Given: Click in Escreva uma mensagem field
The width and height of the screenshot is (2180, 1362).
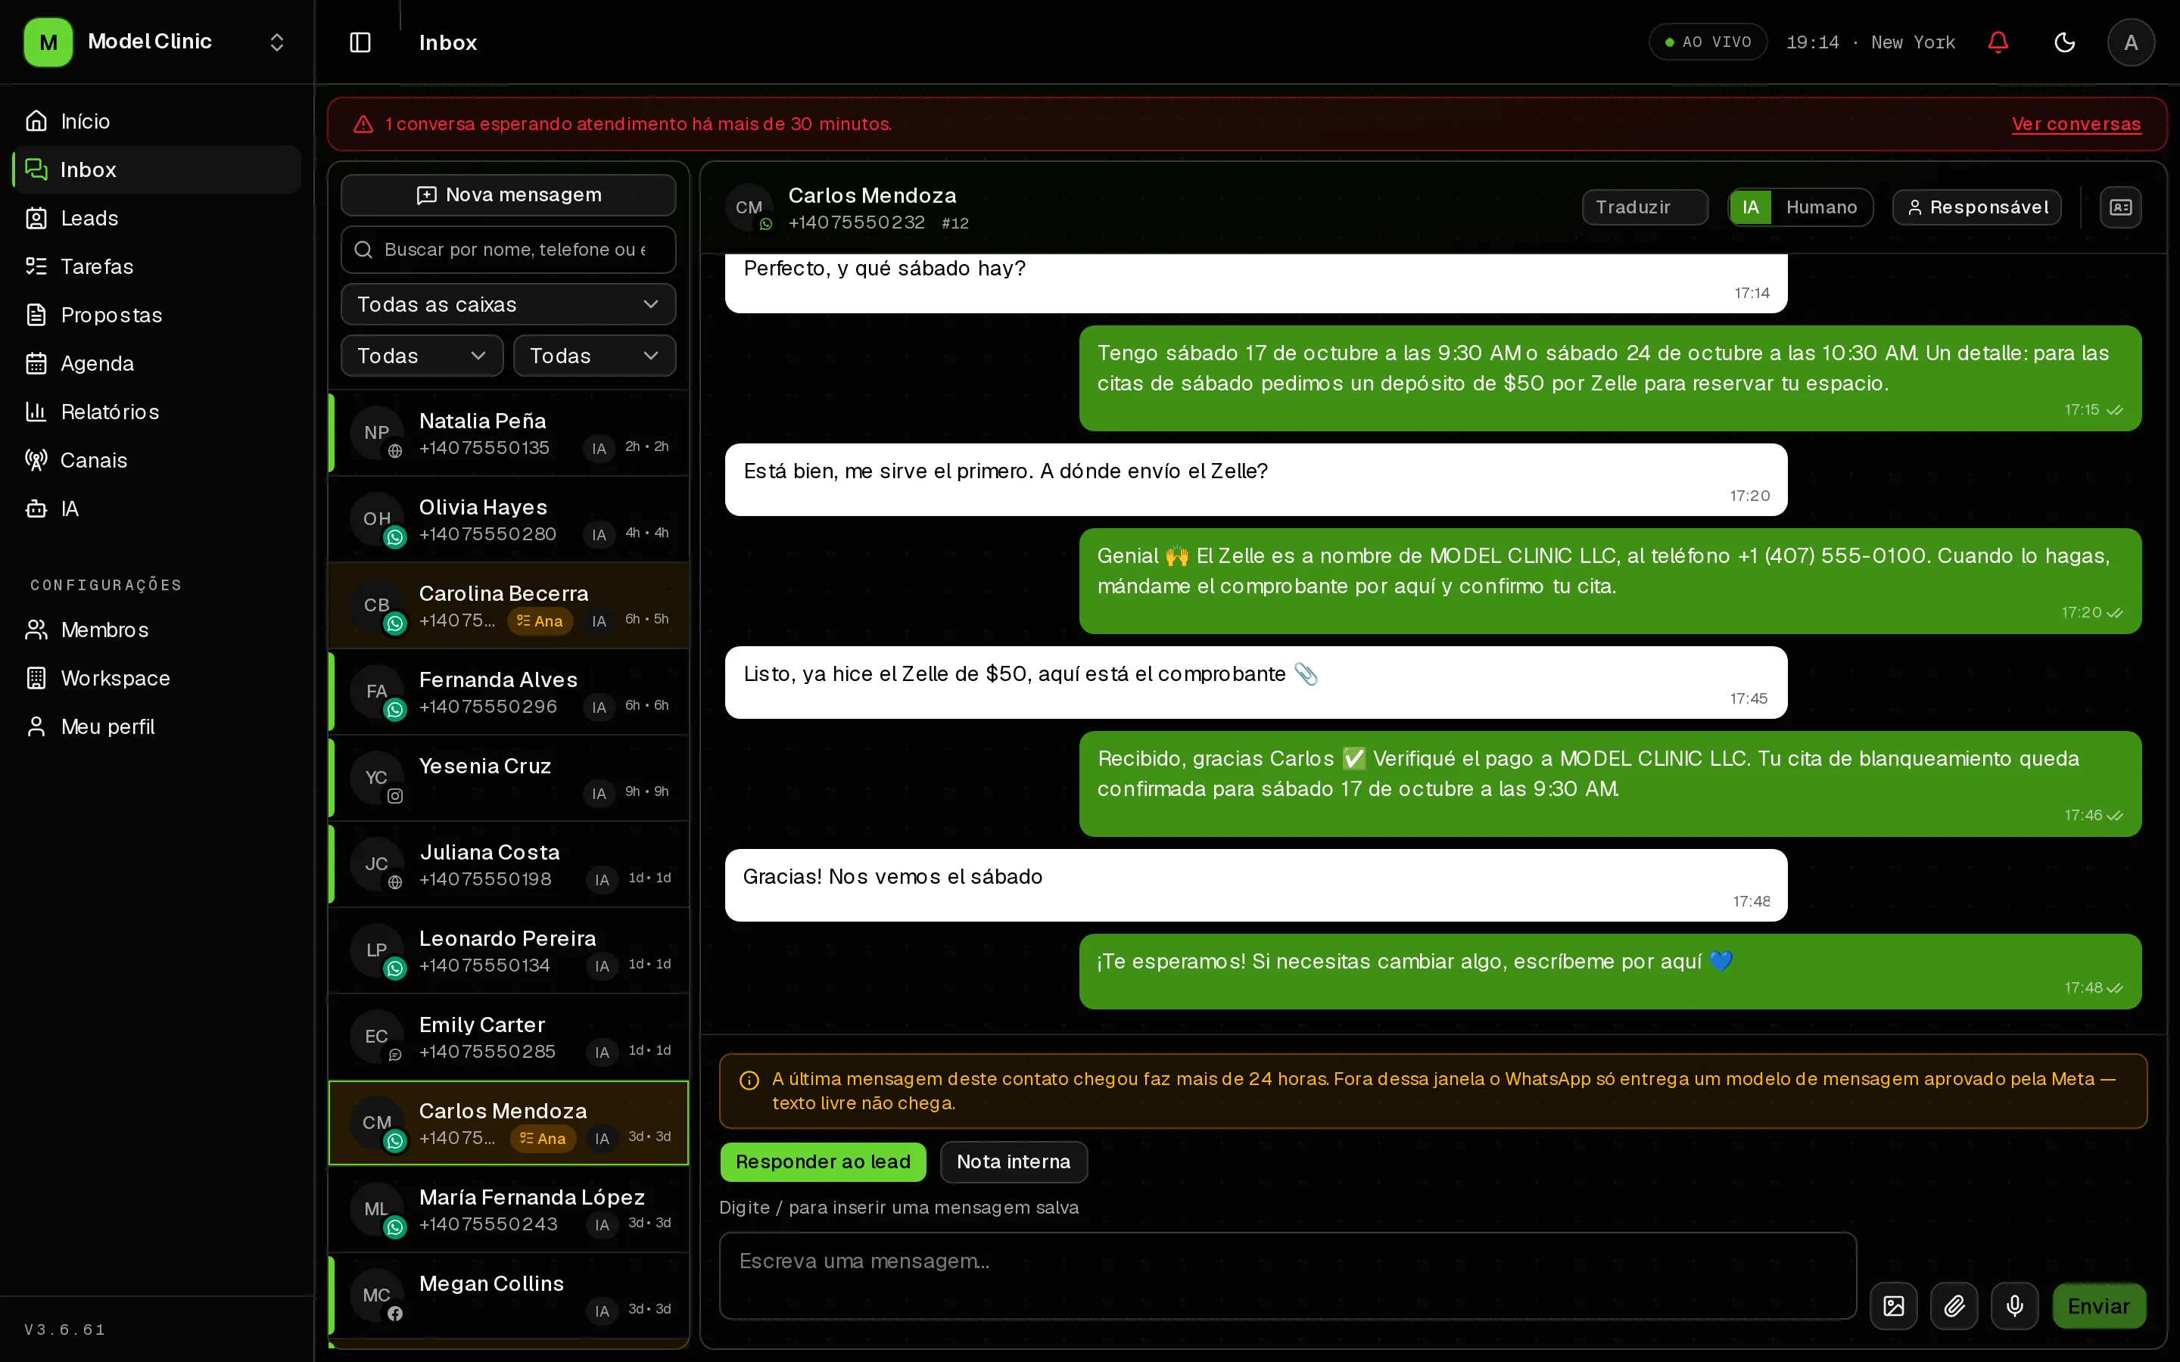Looking at the screenshot, I should click(1288, 1276).
